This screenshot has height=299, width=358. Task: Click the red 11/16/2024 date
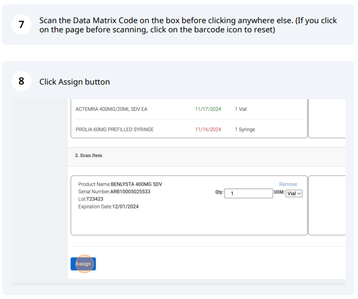208,129
